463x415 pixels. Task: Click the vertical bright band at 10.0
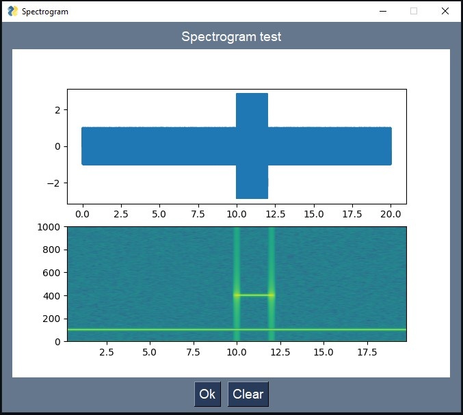click(x=237, y=260)
